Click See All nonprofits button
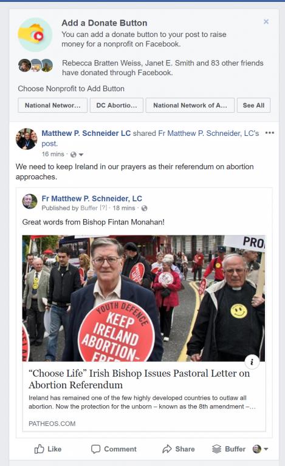This screenshot has width=285, height=466. (x=253, y=105)
